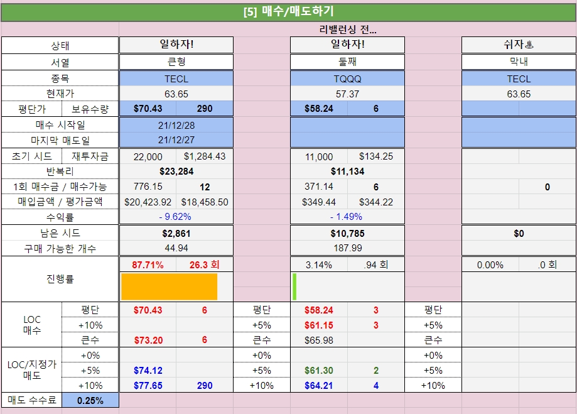Click the green '[5] 매수/매도하기' title banner

(289, 12)
